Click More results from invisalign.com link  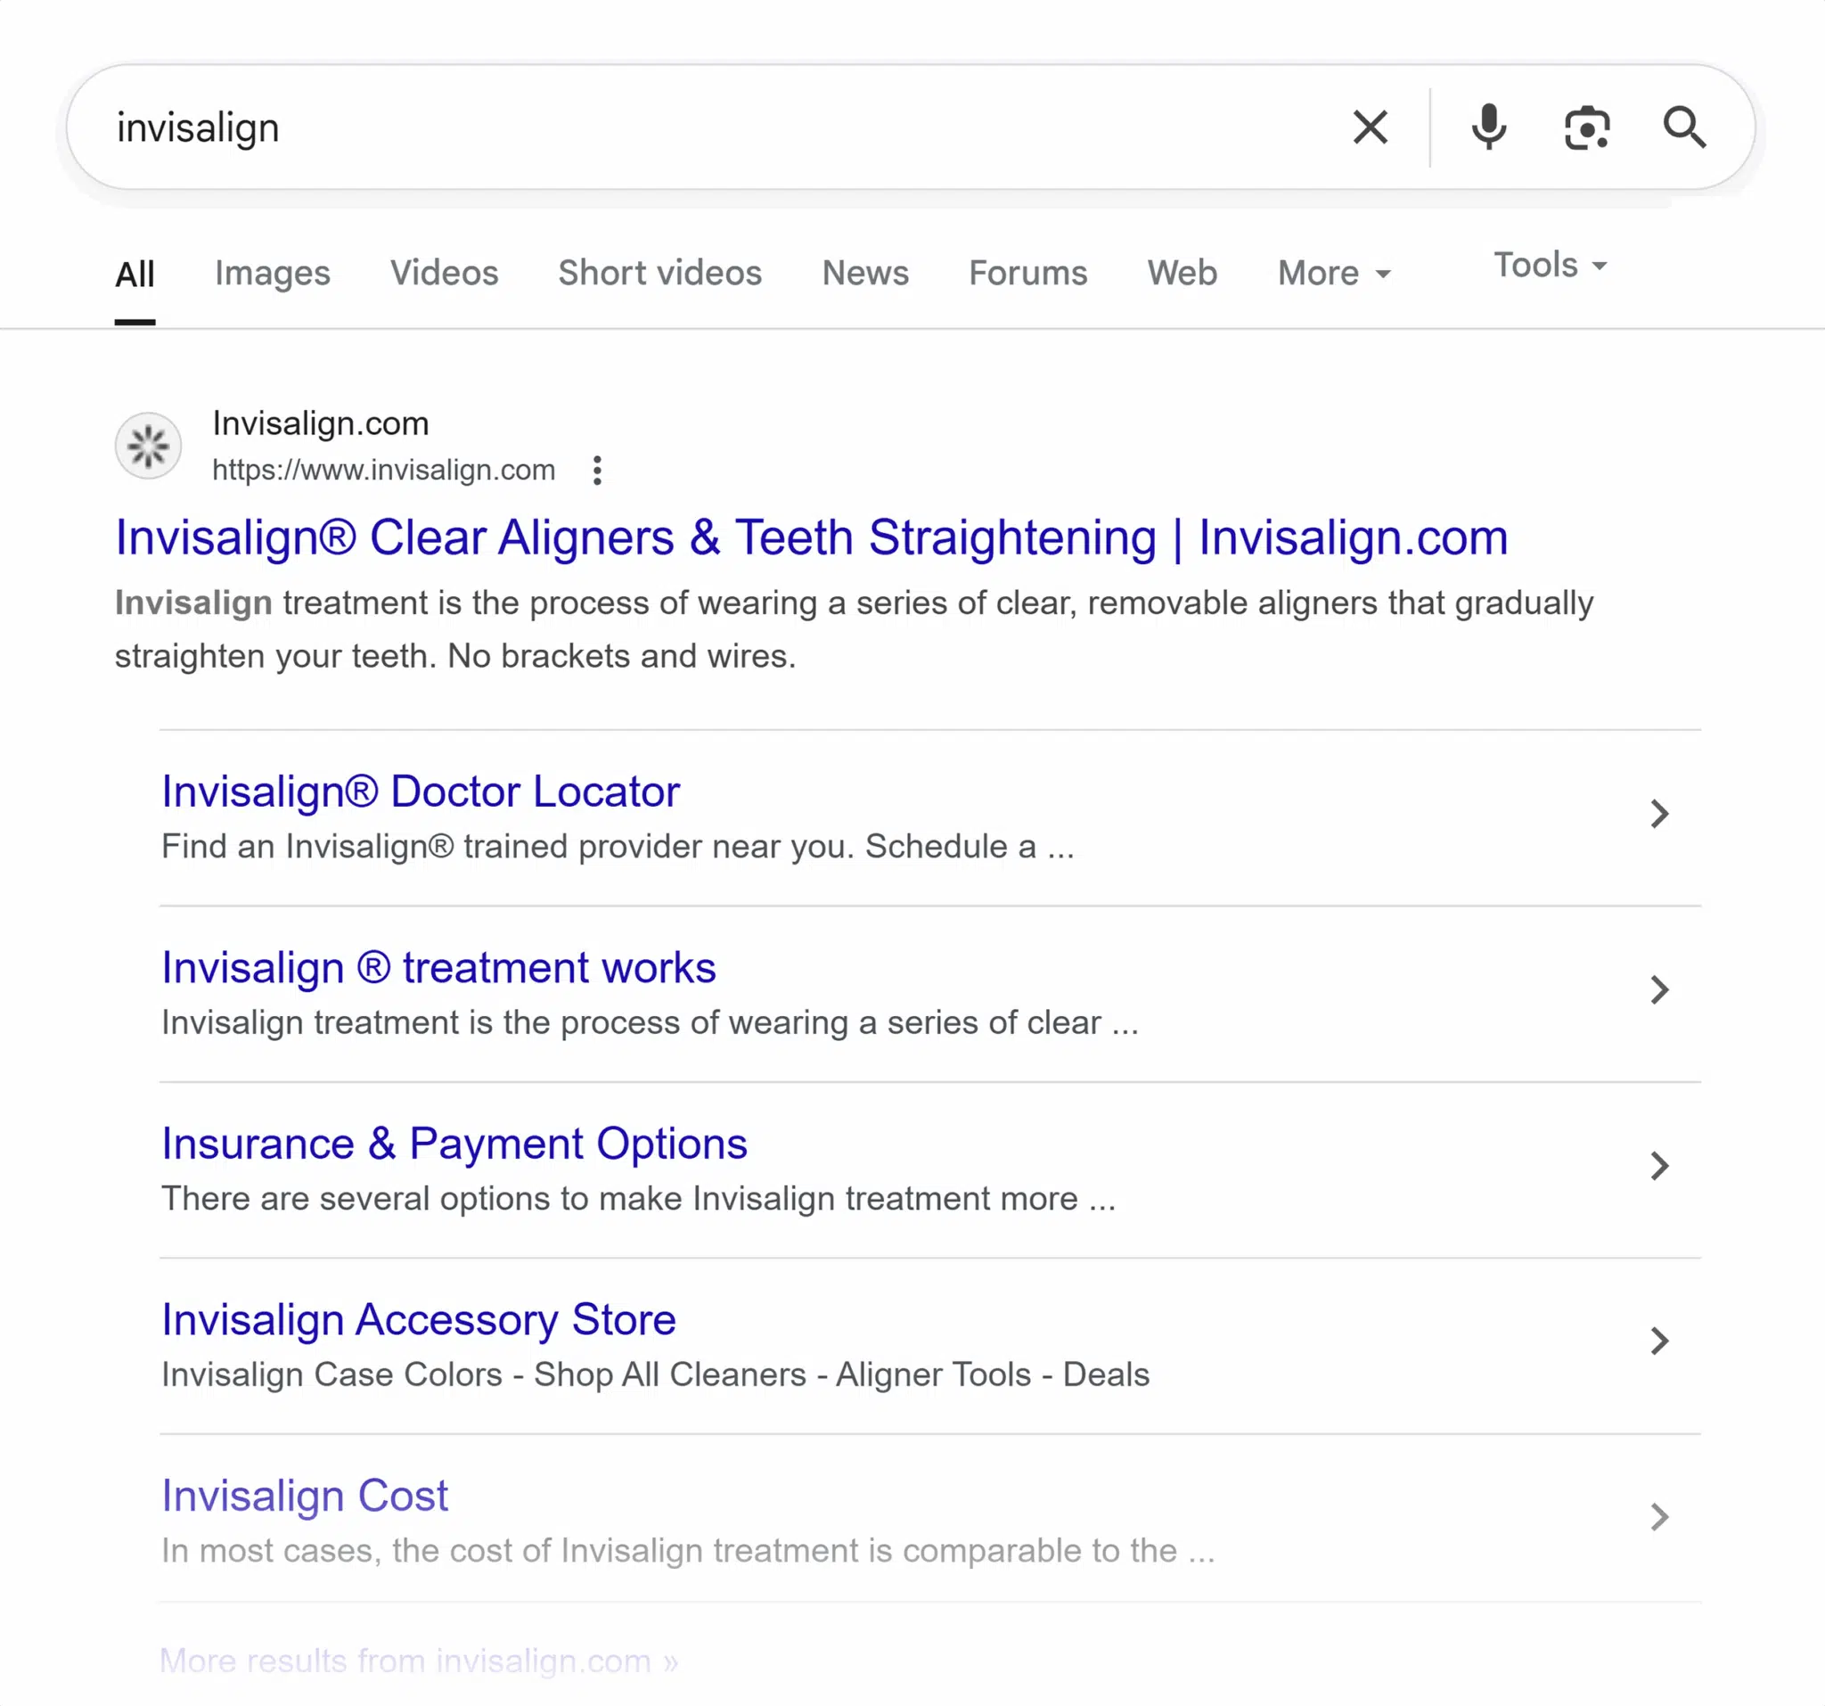pos(419,1661)
